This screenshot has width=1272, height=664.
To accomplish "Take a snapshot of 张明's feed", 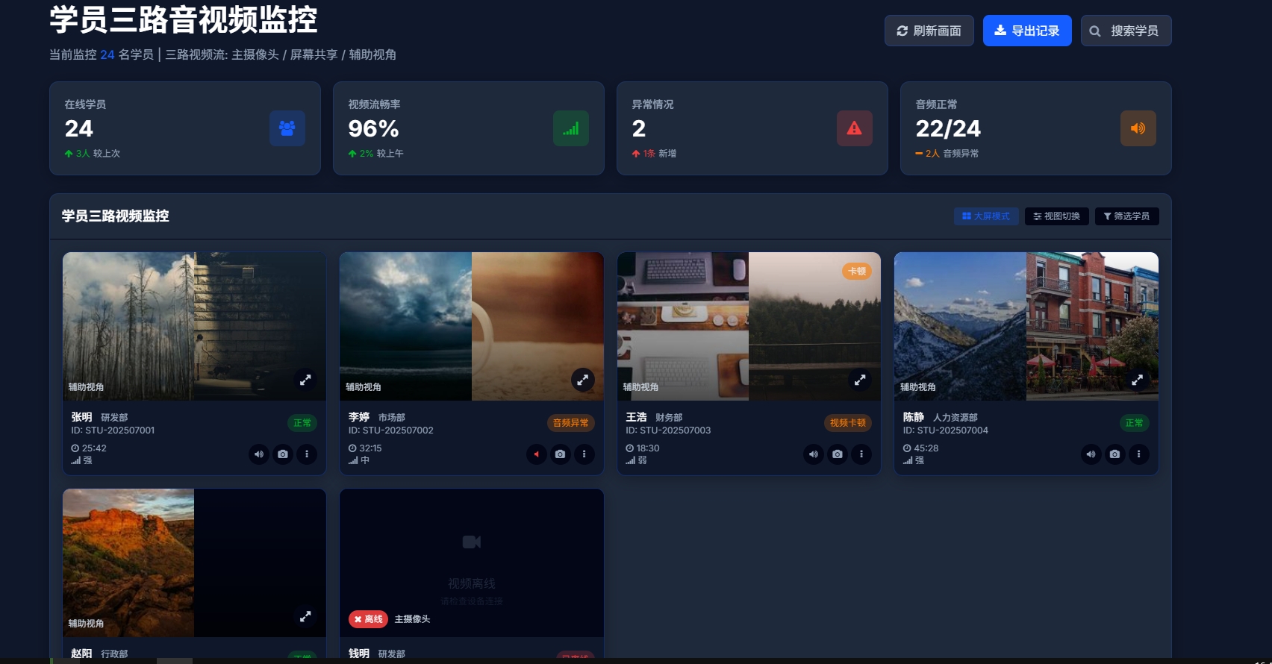I will tap(283, 454).
